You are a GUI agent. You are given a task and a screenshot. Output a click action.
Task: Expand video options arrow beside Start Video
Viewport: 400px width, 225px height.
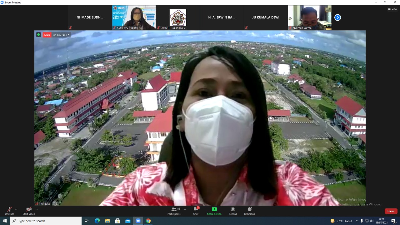pos(37,209)
